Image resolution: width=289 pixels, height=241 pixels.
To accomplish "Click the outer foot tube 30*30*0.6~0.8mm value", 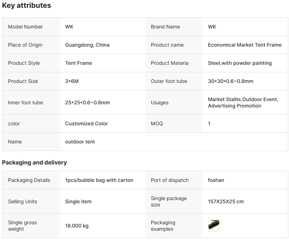I will pyautogui.click(x=230, y=81).
